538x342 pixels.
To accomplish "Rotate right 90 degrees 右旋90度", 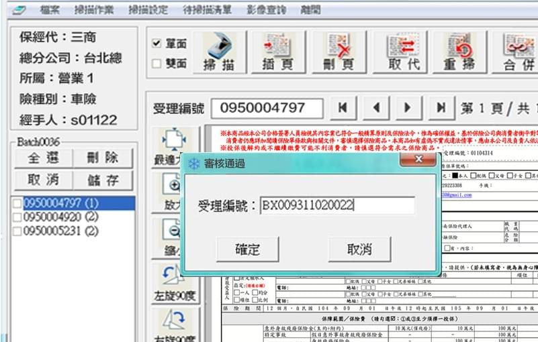I will 175,325.
